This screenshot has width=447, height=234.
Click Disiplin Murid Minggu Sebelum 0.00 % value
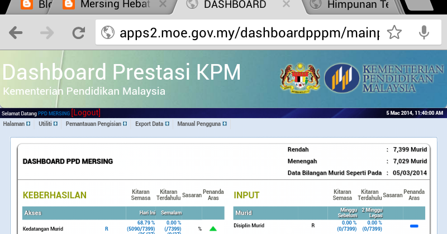coord(349,223)
